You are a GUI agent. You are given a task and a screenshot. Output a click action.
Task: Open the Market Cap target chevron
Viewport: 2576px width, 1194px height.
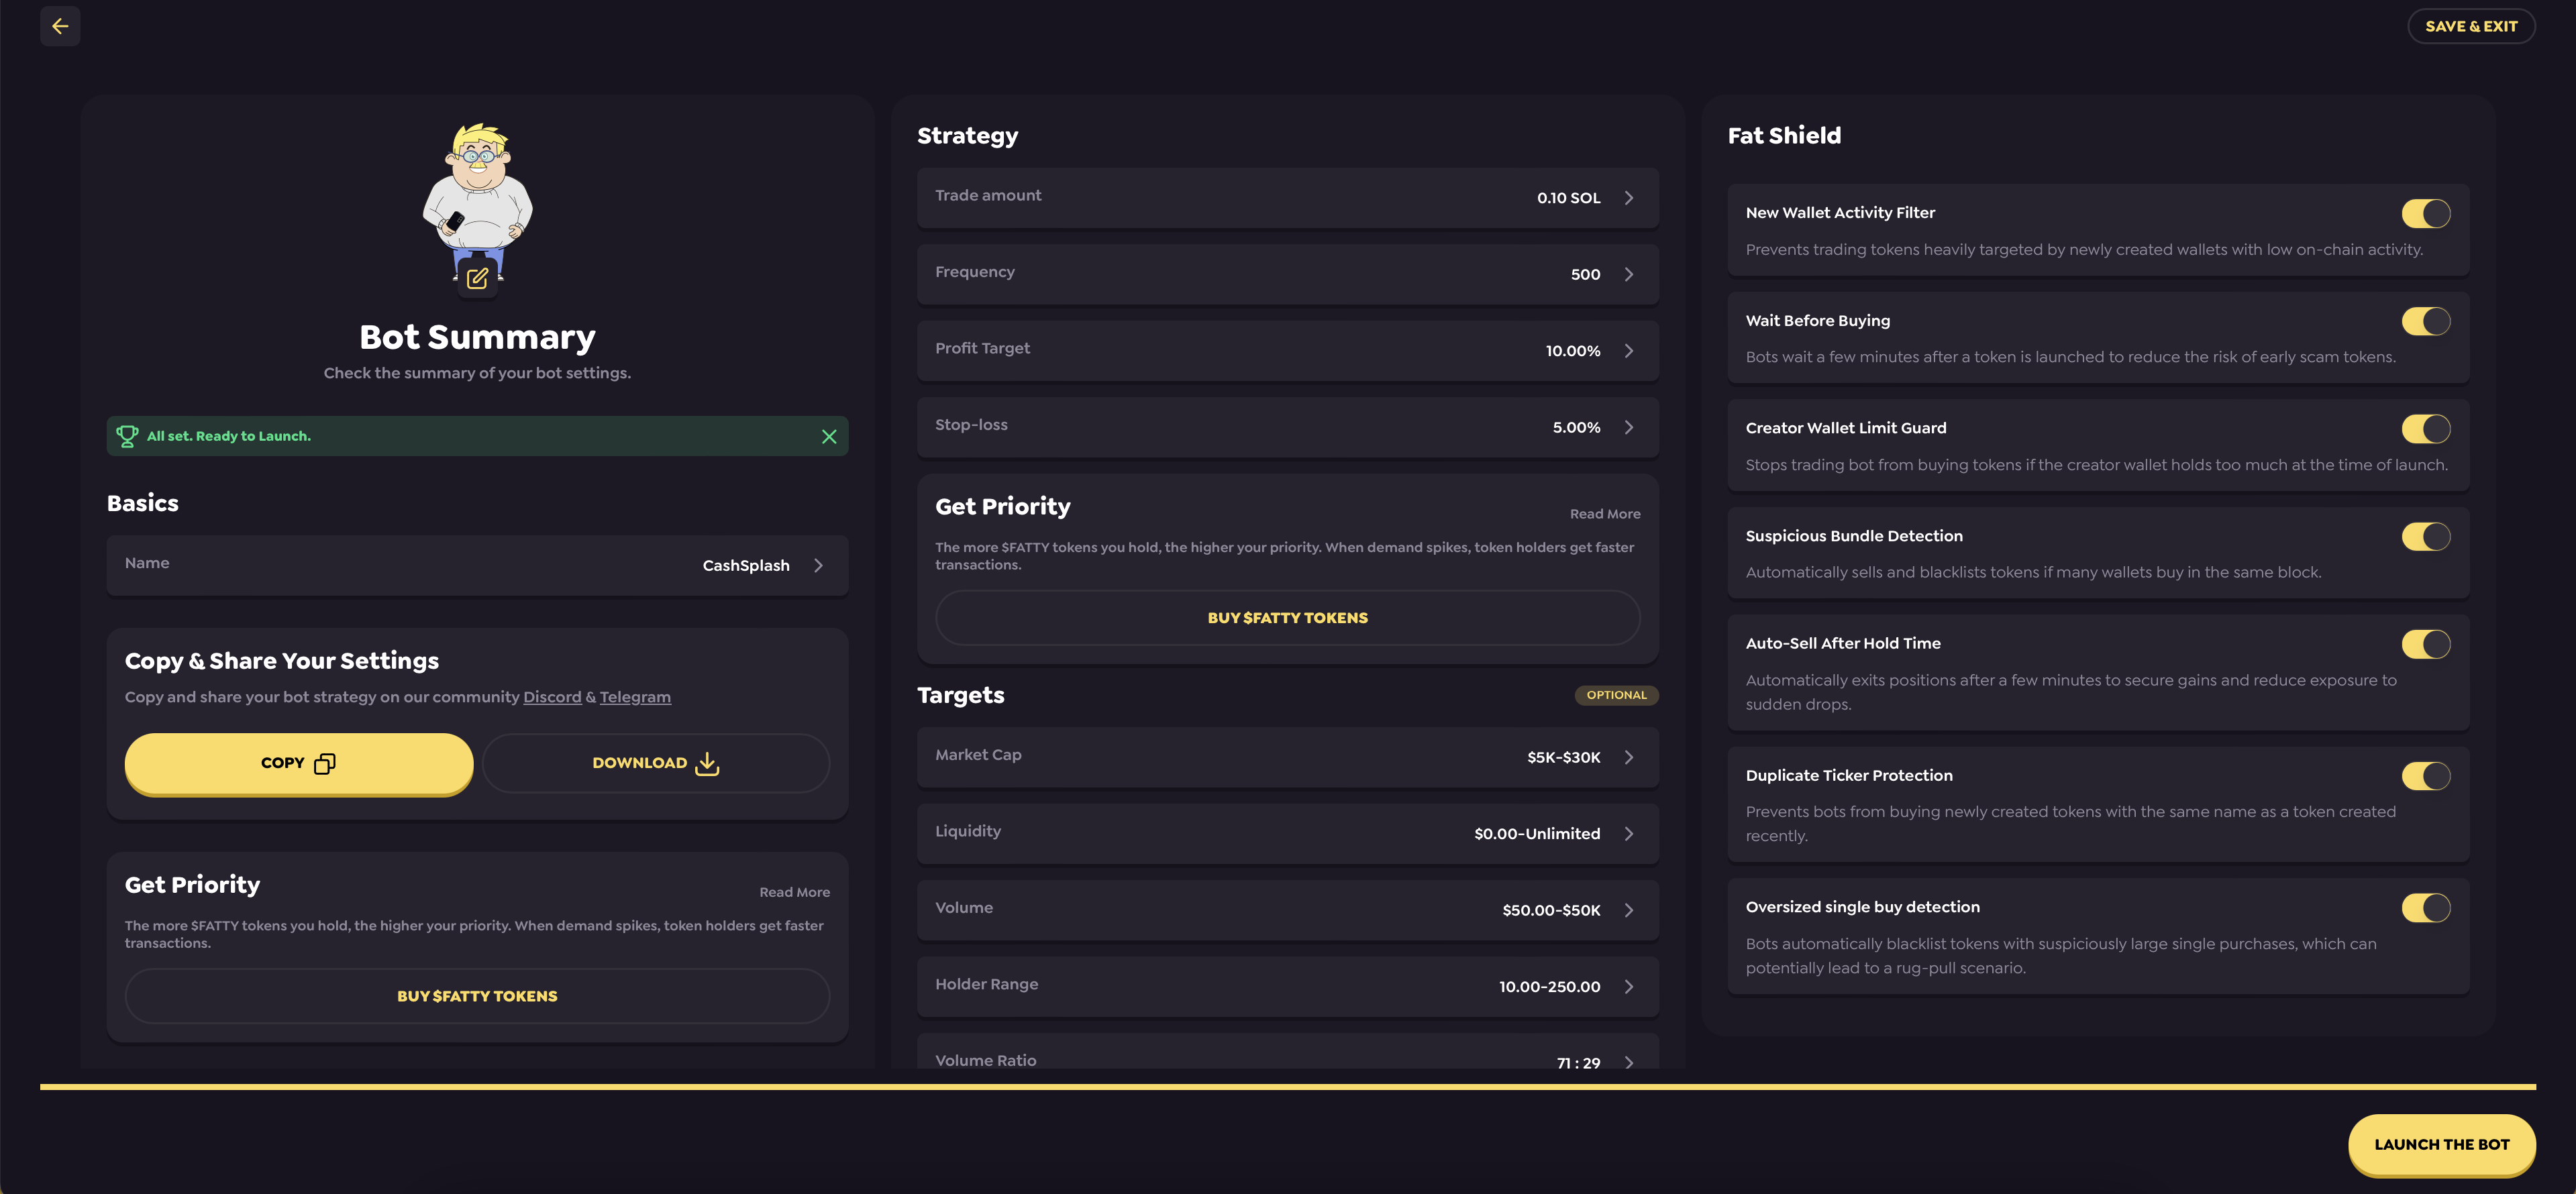[1628, 757]
